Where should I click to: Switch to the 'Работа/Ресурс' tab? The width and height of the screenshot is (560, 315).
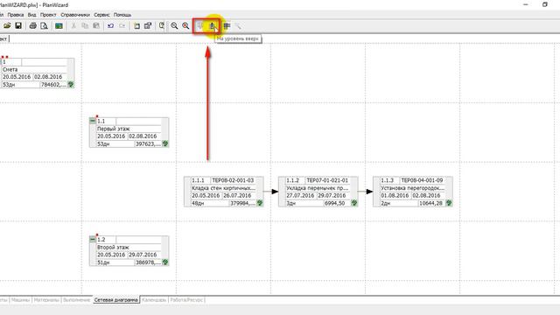coord(186,300)
